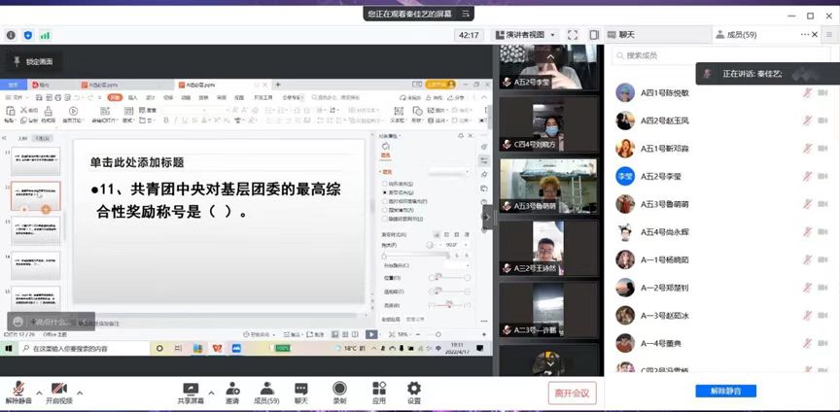The image size is (840, 412).
Task: Click the 开启视频 camera icon
Action: (60, 388)
